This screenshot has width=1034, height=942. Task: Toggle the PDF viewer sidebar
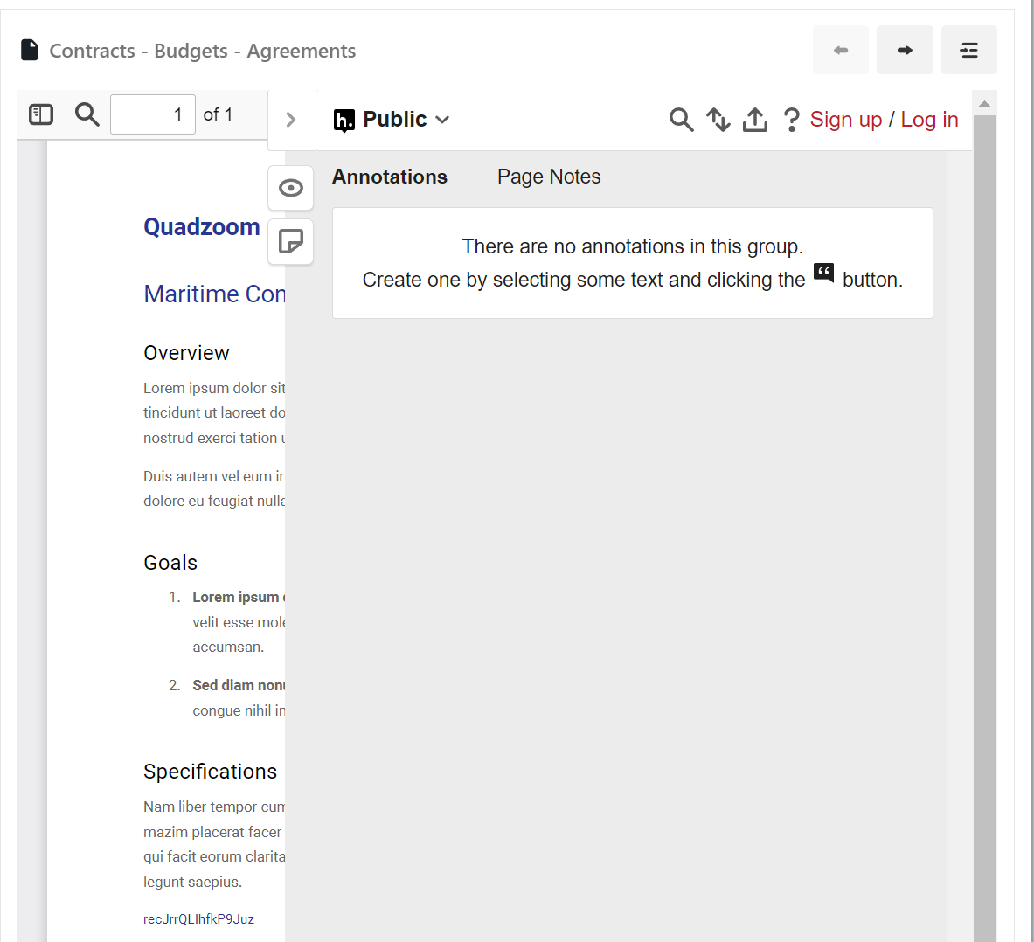click(41, 114)
